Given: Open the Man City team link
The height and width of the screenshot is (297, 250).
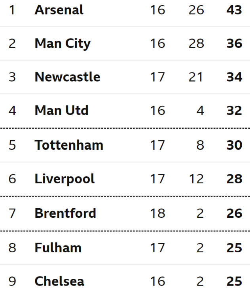Looking at the screenshot, I should (62, 44).
